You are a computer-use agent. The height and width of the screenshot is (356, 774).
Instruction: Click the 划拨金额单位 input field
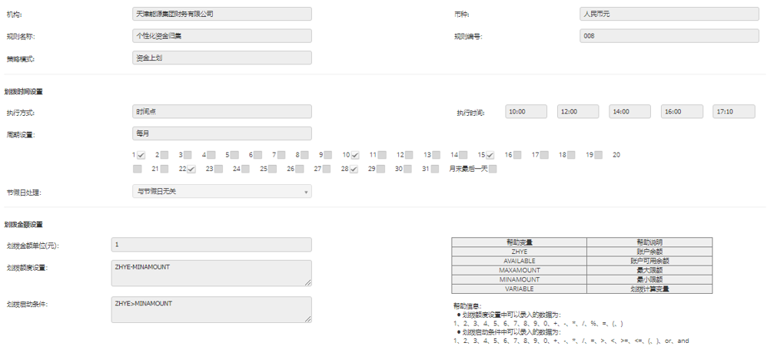pyautogui.click(x=211, y=245)
